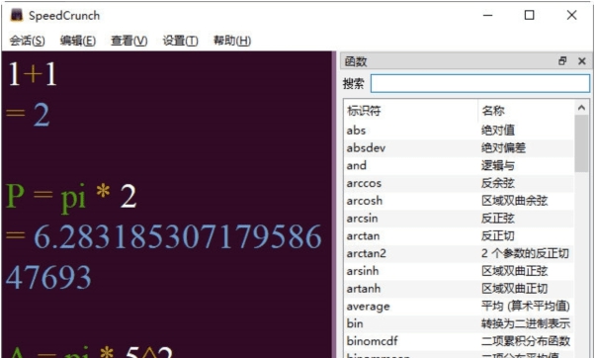Click the 绝对值 name cell
The width and height of the screenshot is (596, 358).
tap(498, 131)
